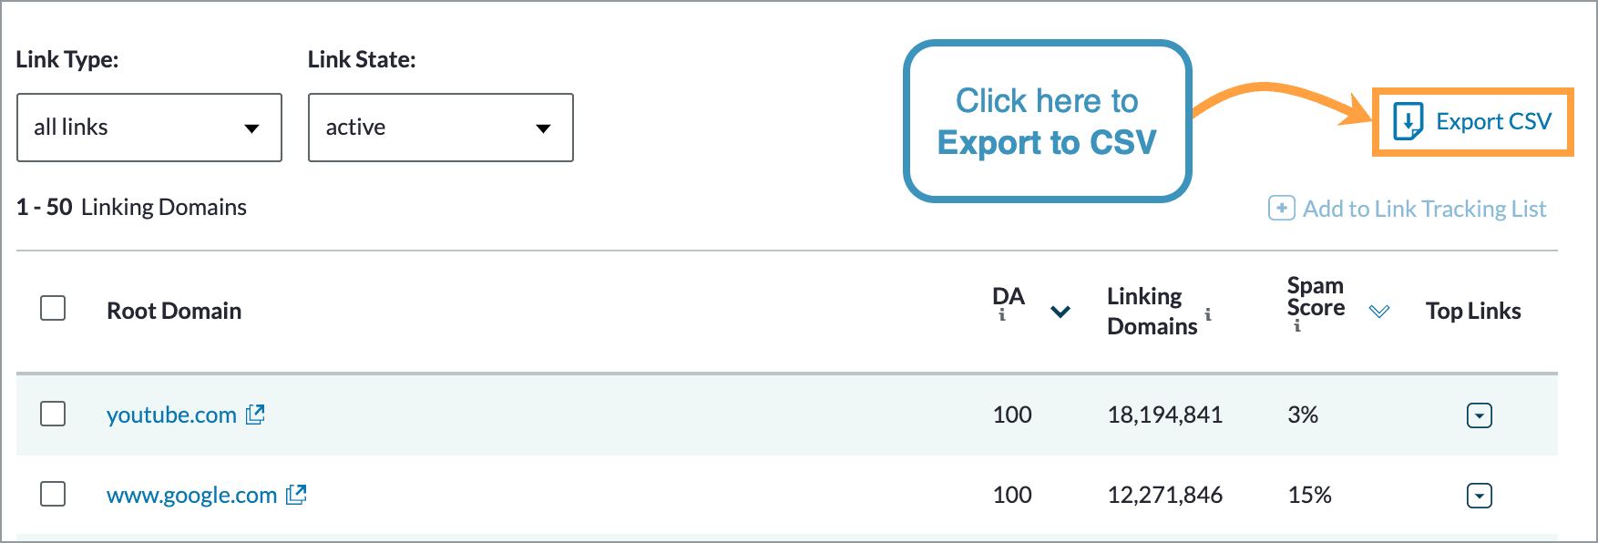Viewport: 1598px width, 543px height.
Task: Check the checkbox for youtube.com row
Action: (x=52, y=415)
